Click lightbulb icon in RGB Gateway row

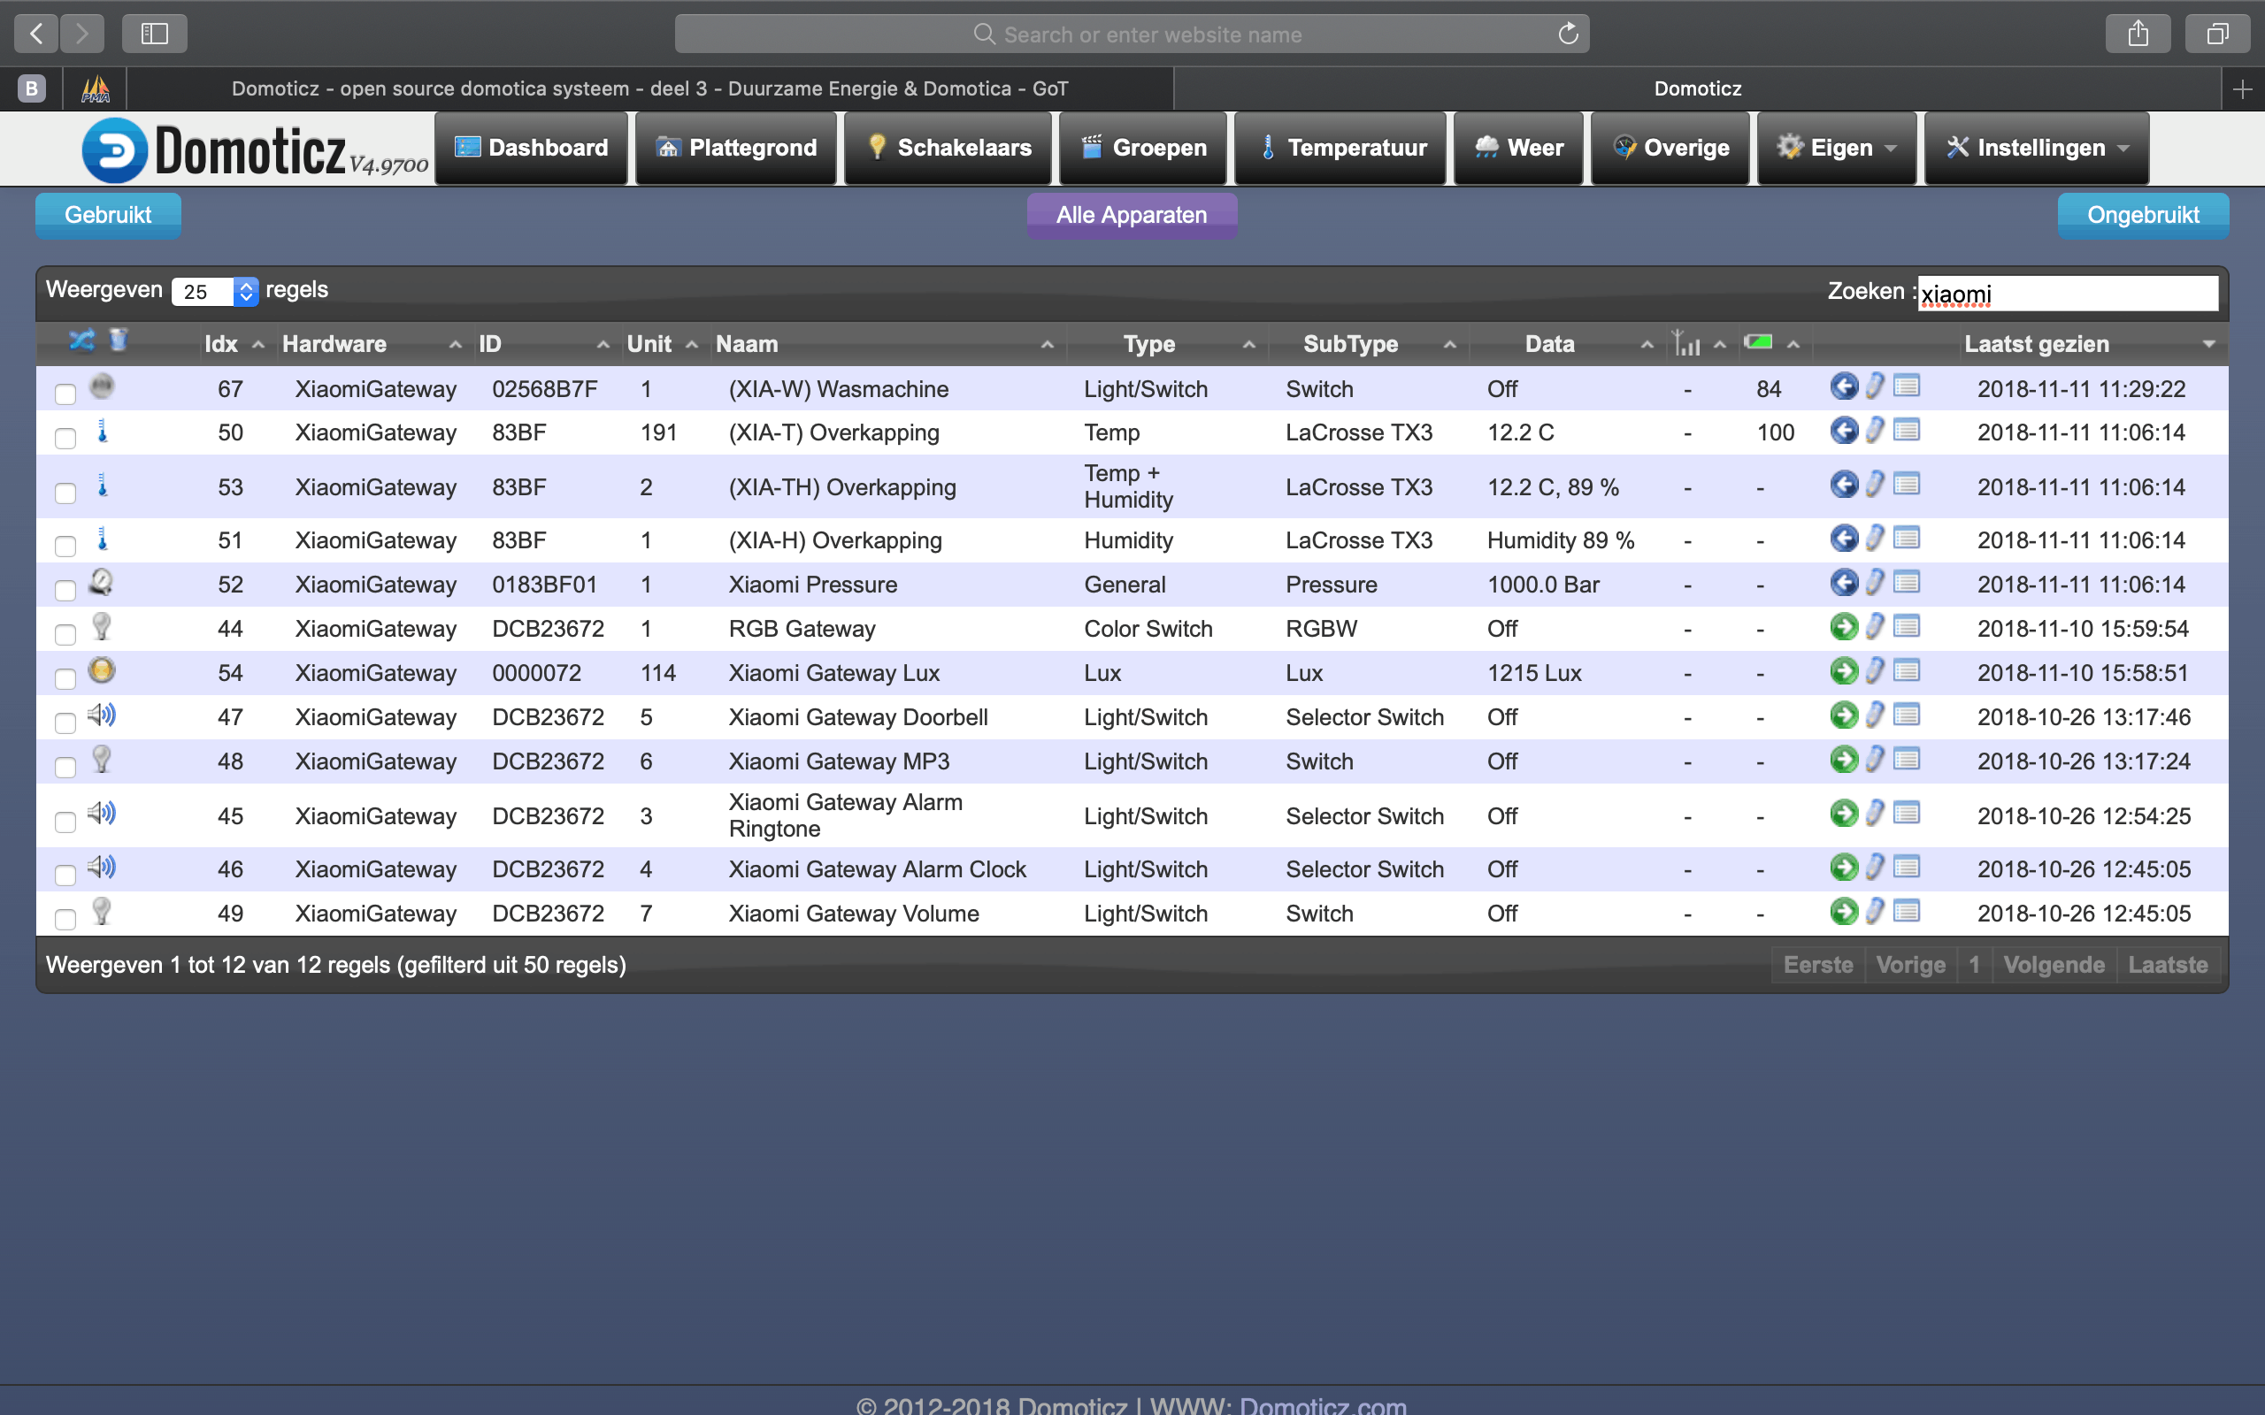101,626
